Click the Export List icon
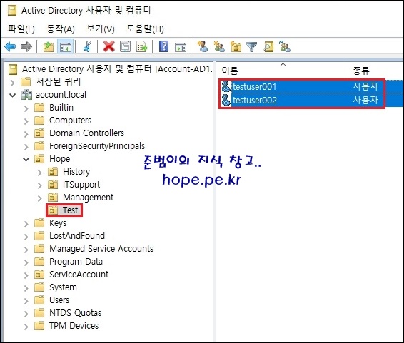The width and height of the screenshot is (404, 343). [142, 47]
